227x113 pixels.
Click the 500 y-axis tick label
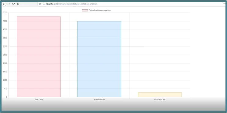[5, 89]
